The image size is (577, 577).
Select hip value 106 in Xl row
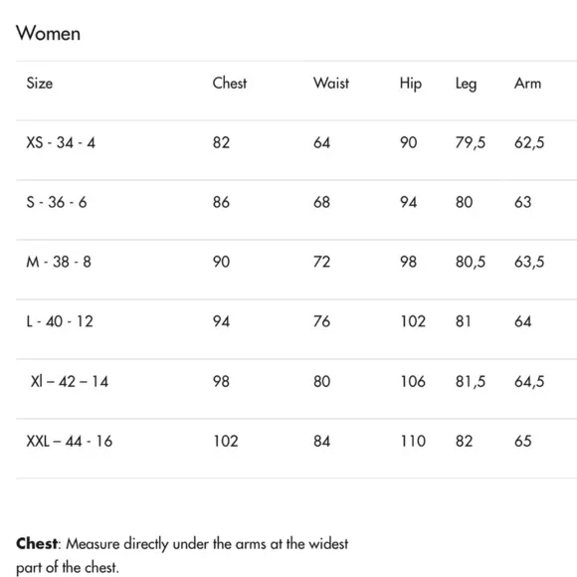click(413, 381)
